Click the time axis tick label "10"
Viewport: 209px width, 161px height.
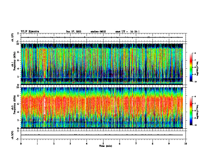[186, 144]
